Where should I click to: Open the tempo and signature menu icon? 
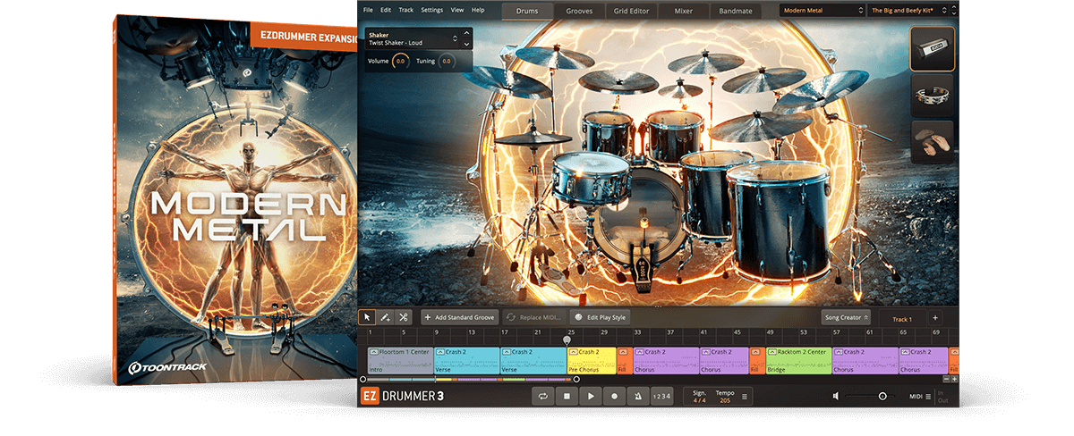click(x=745, y=396)
